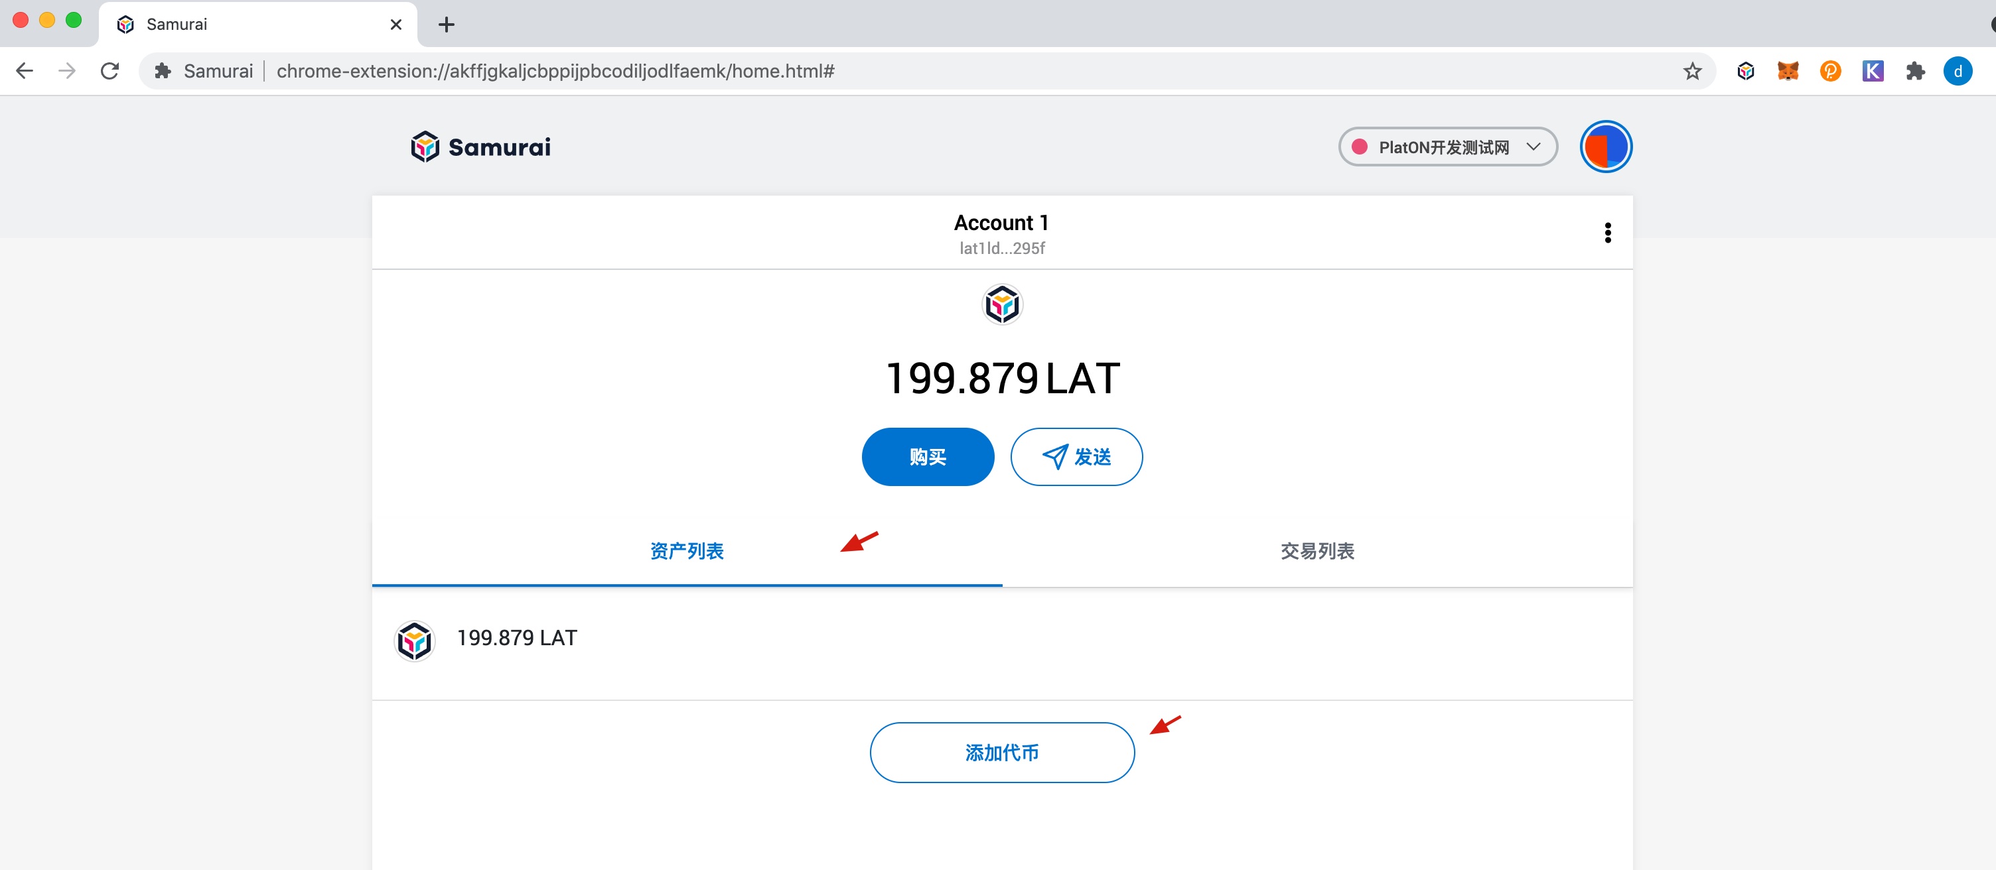
Task: Click the 发送 button
Action: pyautogui.click(x=1076, y=457)
